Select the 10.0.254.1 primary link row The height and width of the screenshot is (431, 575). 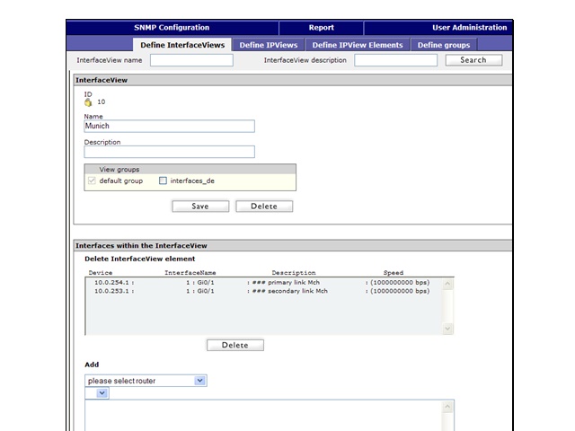pos(261,282)
